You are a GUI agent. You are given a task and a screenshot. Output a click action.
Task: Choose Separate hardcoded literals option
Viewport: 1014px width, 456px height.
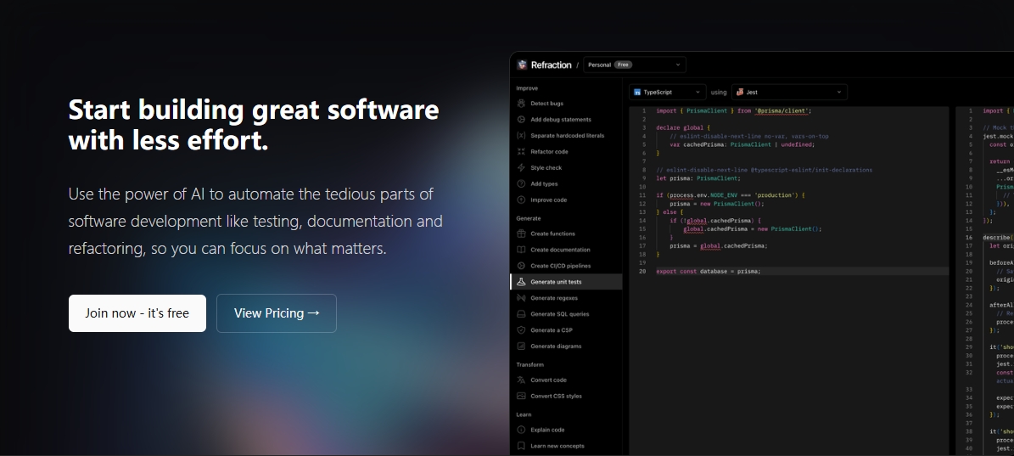567,136
